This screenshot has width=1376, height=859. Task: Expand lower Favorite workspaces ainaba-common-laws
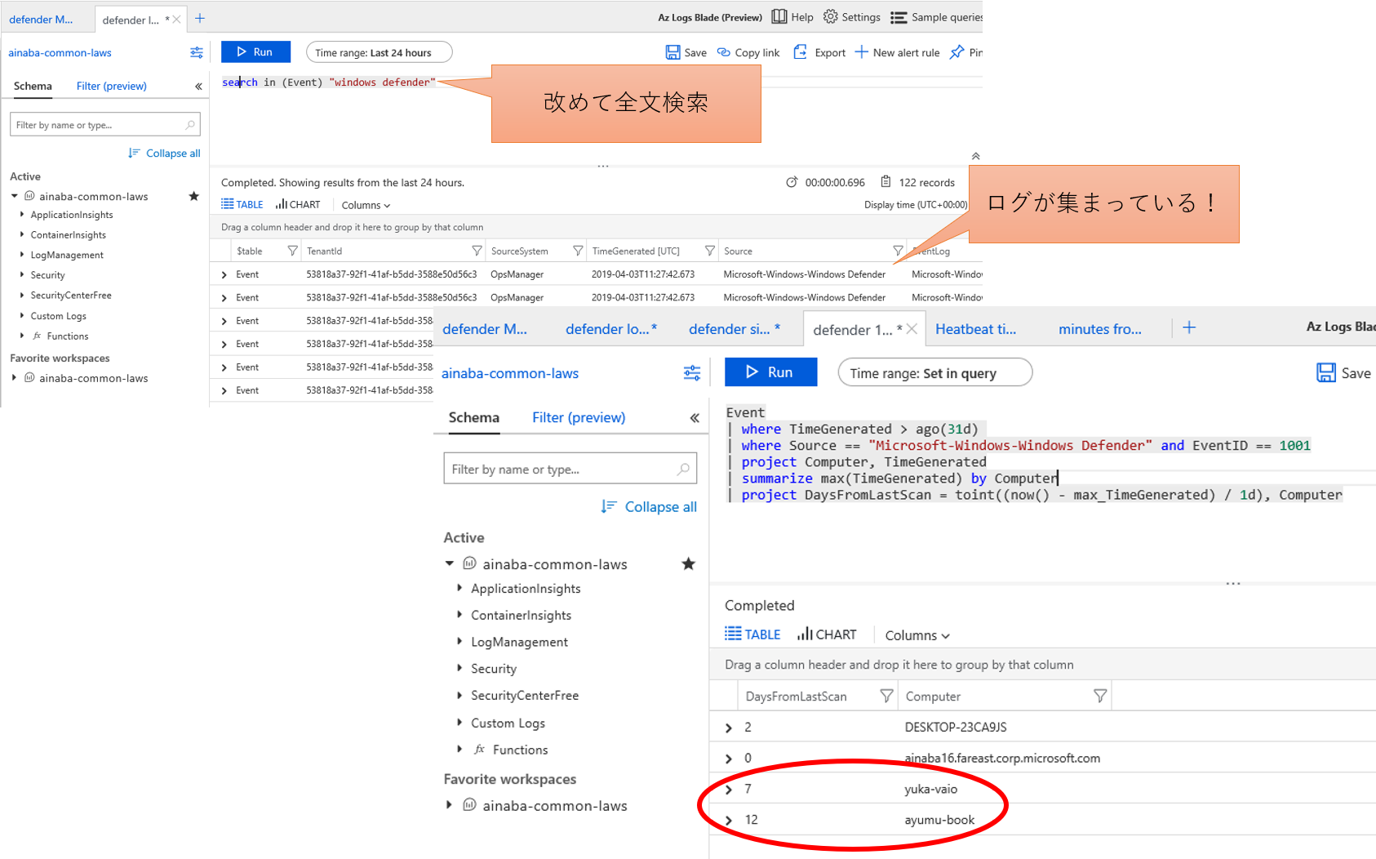point(449,804)
